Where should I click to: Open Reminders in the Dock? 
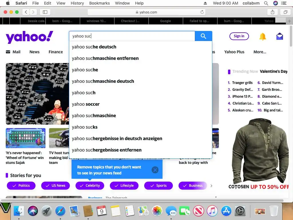[x=129, y=211]
